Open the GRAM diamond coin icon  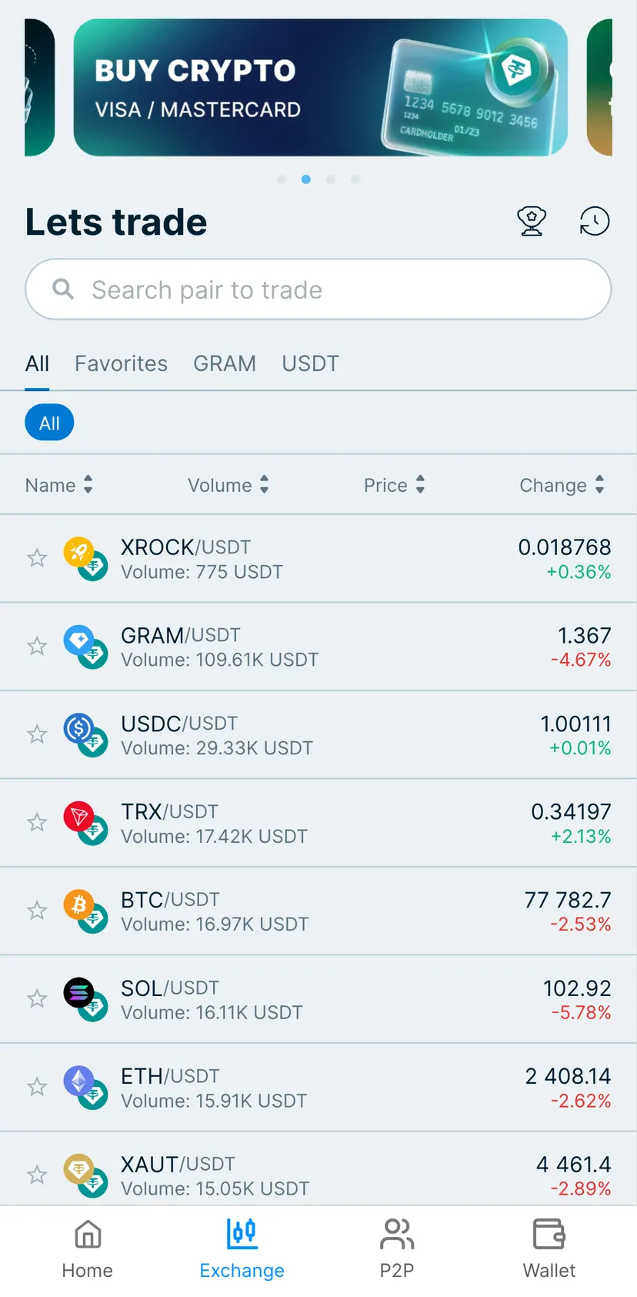click(x=78, y=640)
